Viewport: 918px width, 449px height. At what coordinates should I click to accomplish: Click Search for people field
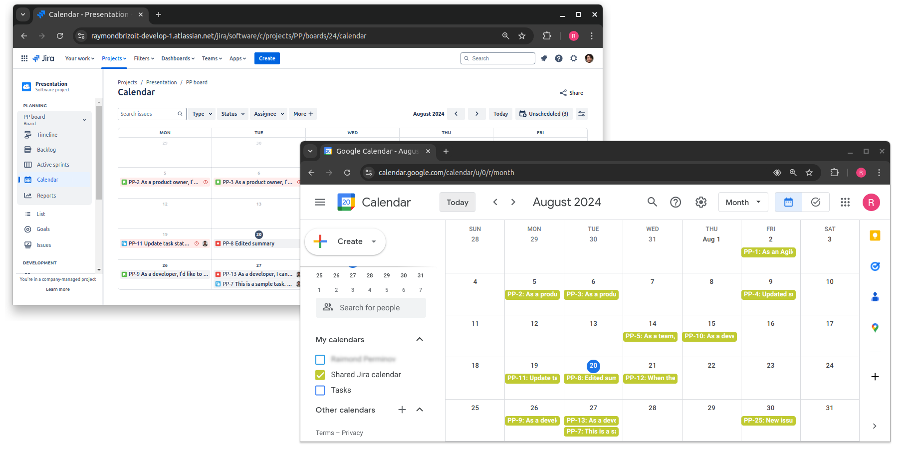pyautogui.click(x=371, y=308)
